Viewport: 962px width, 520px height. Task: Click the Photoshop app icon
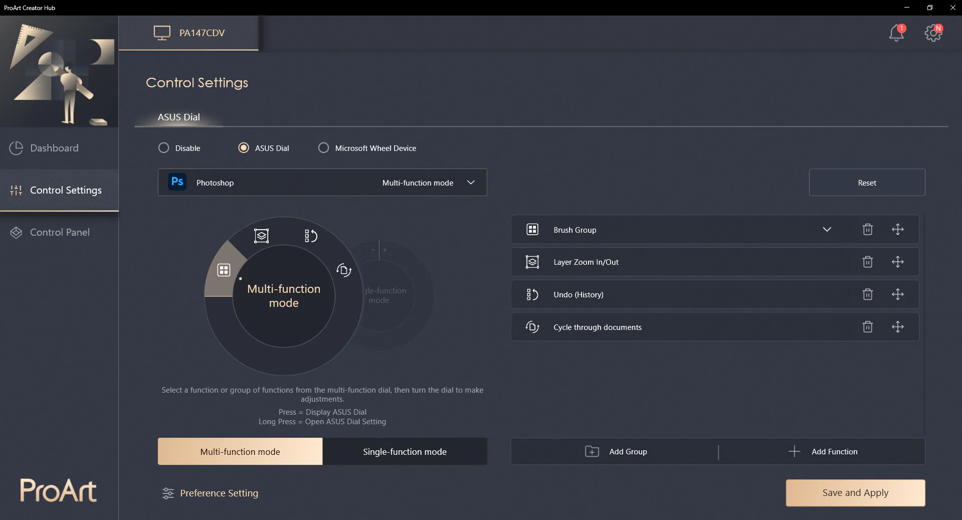(177, 182)
